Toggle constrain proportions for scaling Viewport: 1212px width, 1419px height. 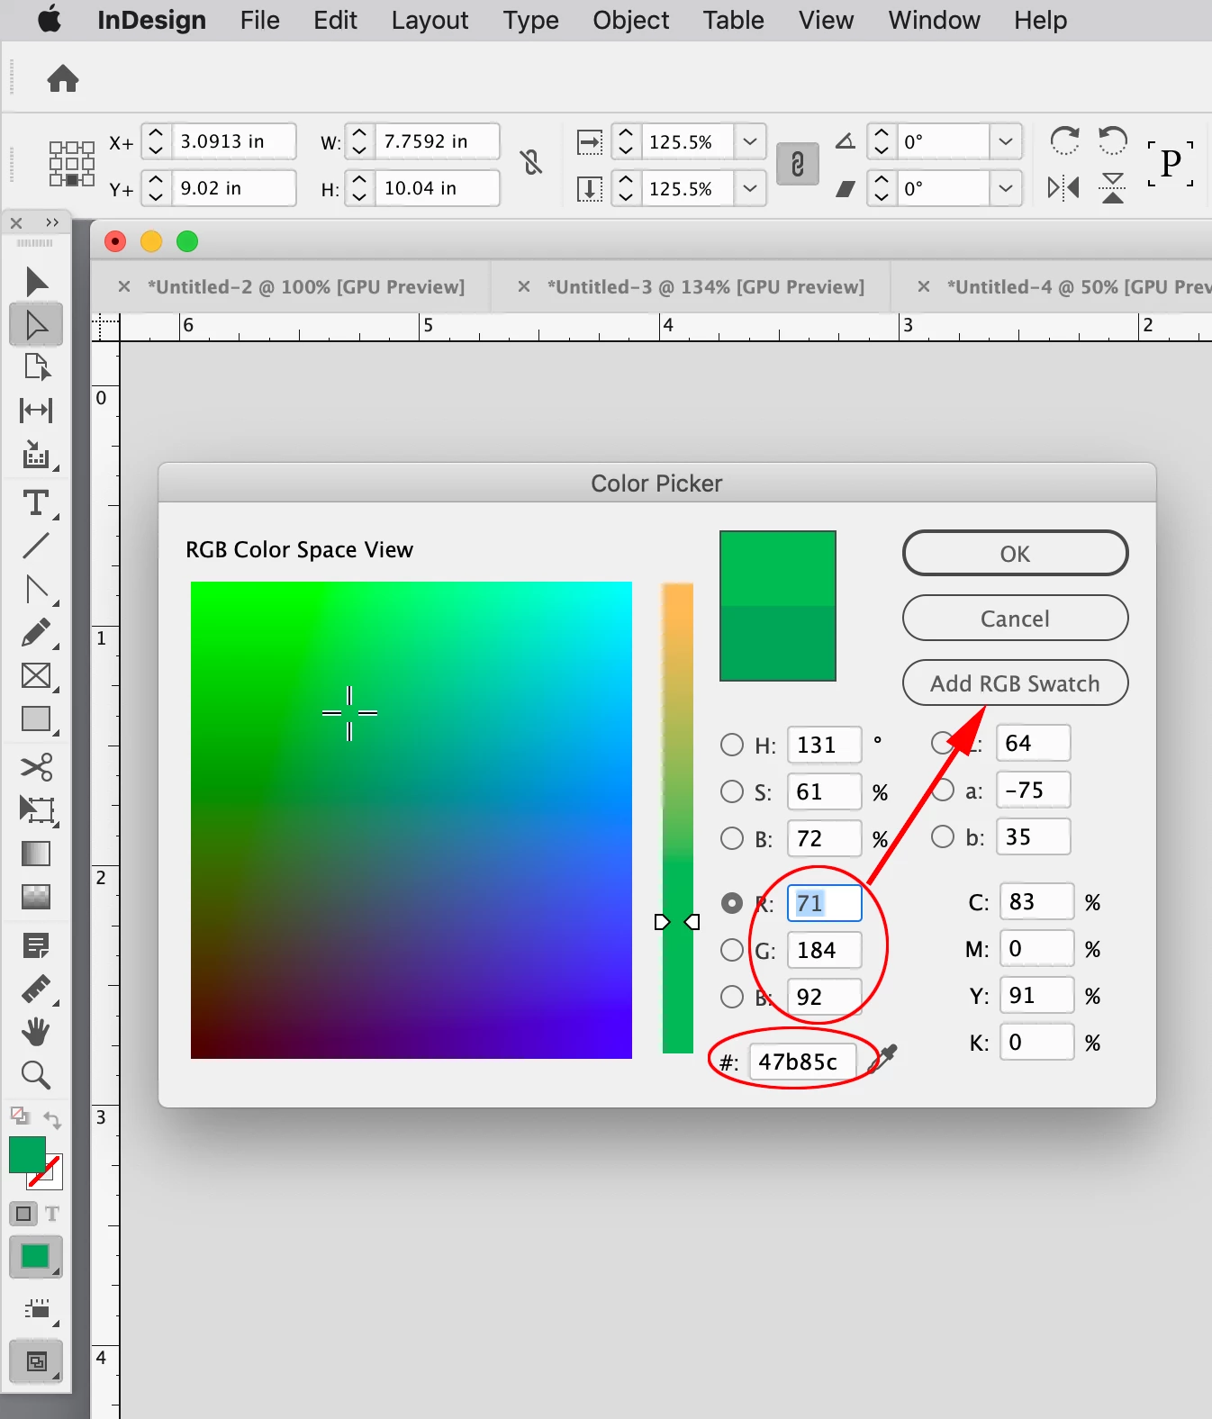(797, 164)
